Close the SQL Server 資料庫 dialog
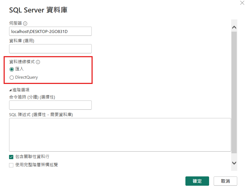Viewport: 245px width, 195px height. click(x=242, y=3)
